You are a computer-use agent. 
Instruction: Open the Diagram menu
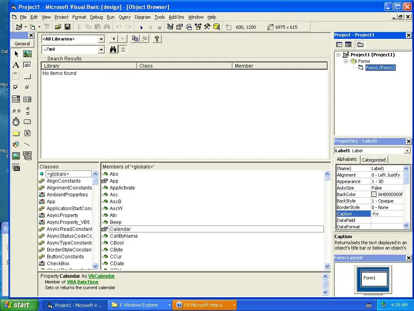pos(143,17)
